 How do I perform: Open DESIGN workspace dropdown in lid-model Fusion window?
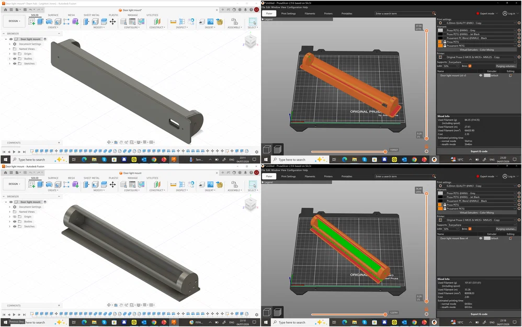(14, 21)
